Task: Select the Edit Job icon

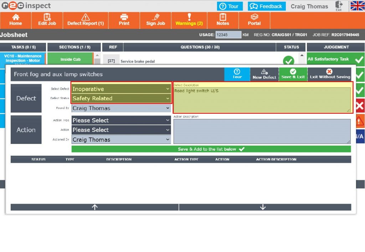Action: (x=47, y=20)
